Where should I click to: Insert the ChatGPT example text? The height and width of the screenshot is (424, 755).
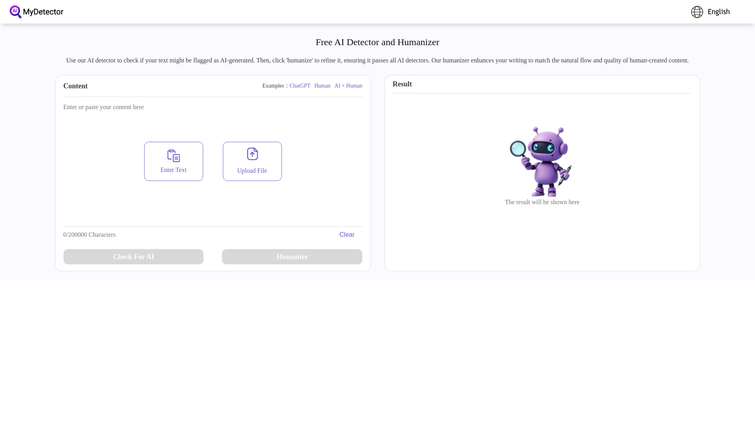[300, 86]
